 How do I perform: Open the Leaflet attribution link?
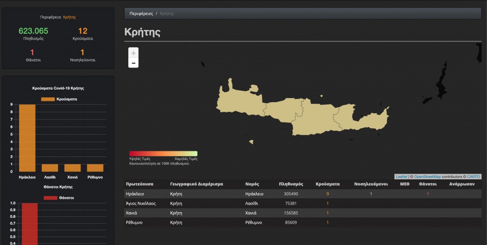pos(401,176)
